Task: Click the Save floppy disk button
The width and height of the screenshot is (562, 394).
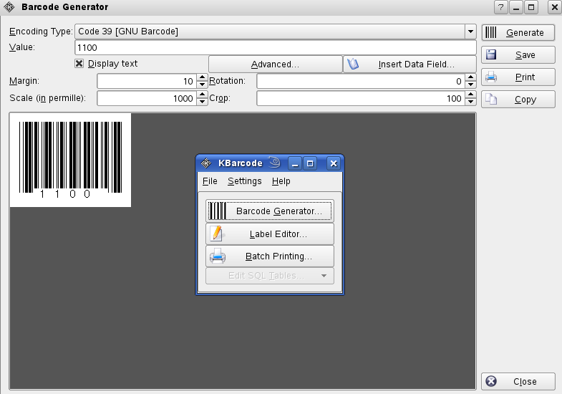Action: [518, 55]
